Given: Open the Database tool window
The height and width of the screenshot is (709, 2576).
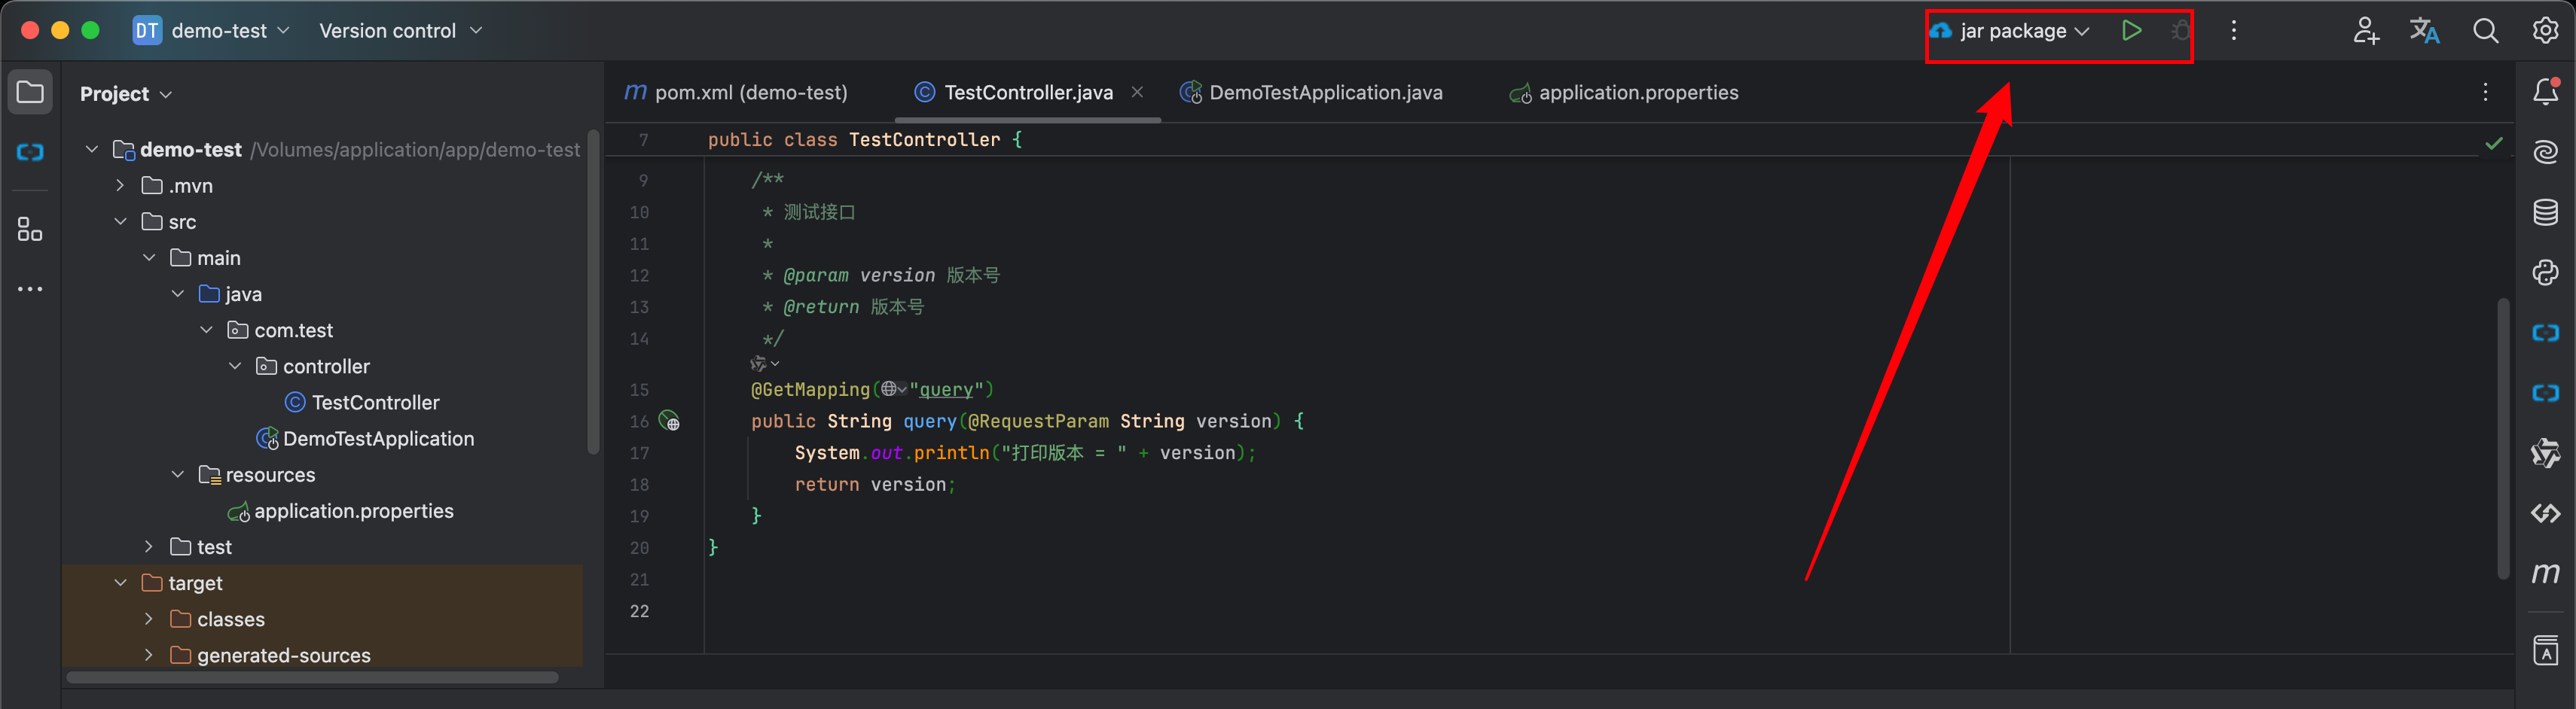Looking at the screenshot, I should tap(2545, 213).
